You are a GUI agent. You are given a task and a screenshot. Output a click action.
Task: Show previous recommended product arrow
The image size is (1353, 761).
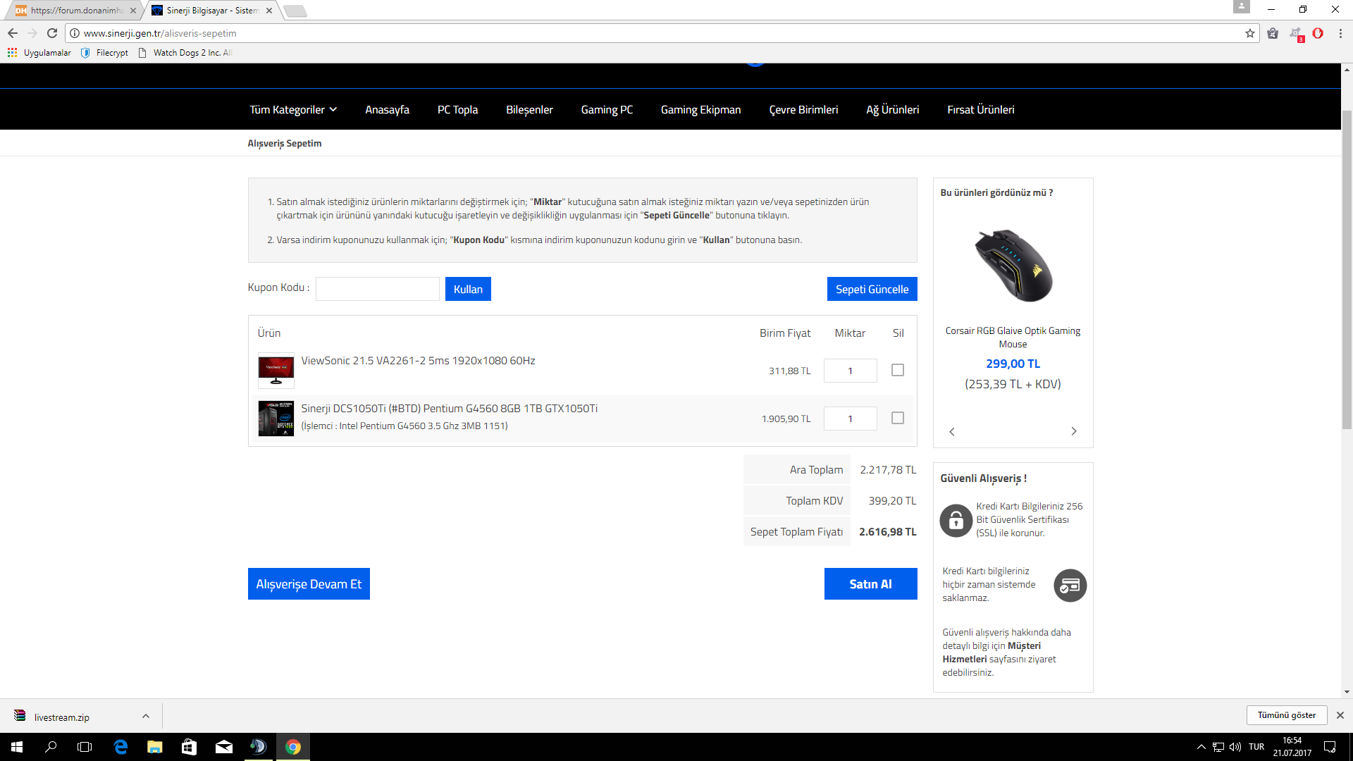point(952,431)
